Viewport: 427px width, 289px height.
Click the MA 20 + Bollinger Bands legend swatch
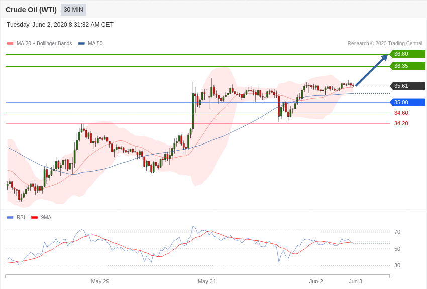point(10,44)
